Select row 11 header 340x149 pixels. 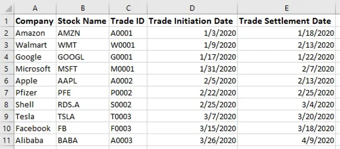click(7, 141)
